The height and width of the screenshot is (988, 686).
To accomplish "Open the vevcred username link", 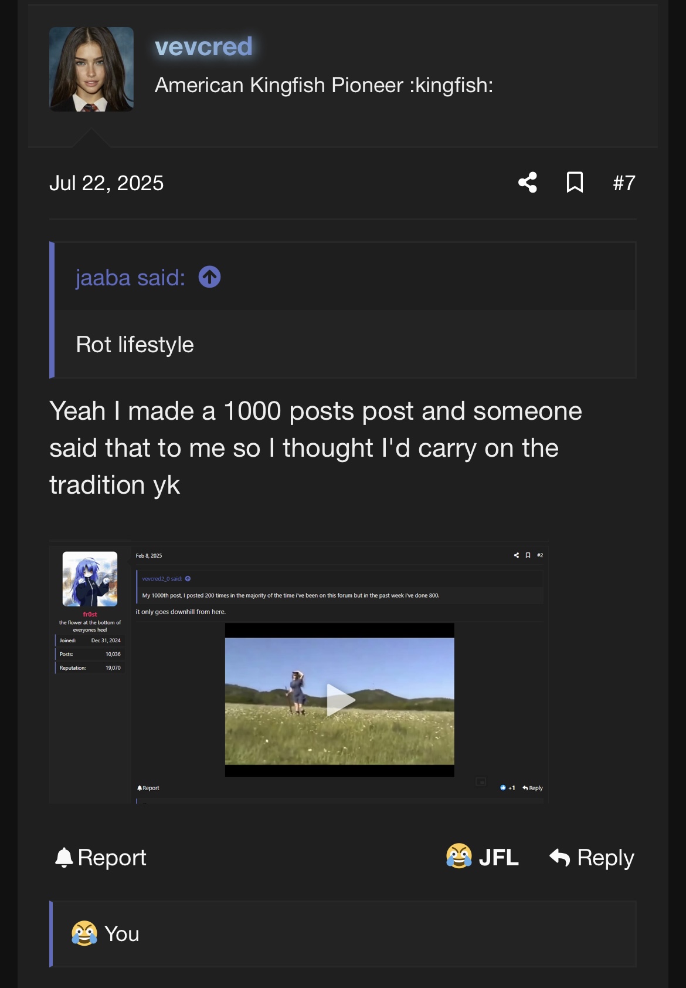I will point(203,46).
